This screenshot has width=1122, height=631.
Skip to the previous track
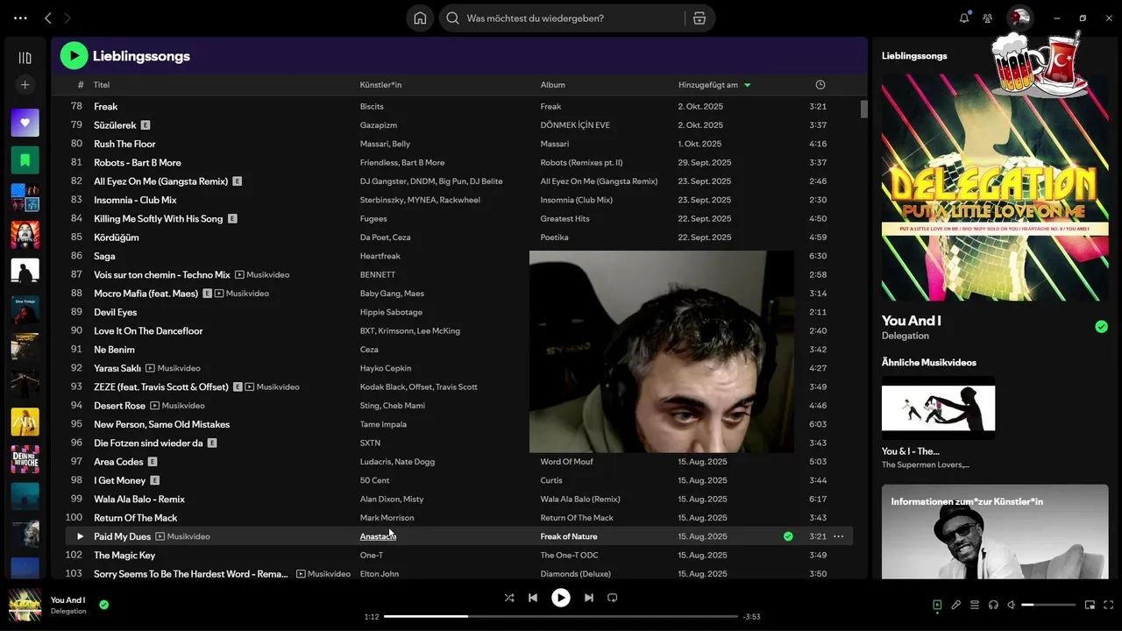(533, 598)
